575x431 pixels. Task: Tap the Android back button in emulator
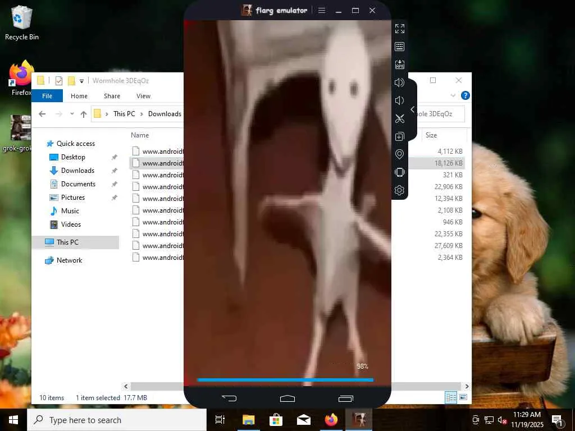pyautogui.click(x=229, y=398)
